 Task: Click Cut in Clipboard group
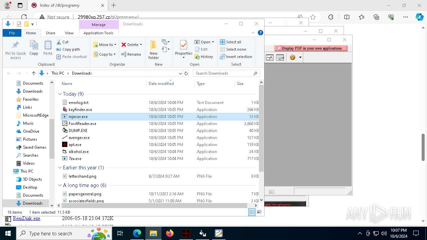point(62,42)
